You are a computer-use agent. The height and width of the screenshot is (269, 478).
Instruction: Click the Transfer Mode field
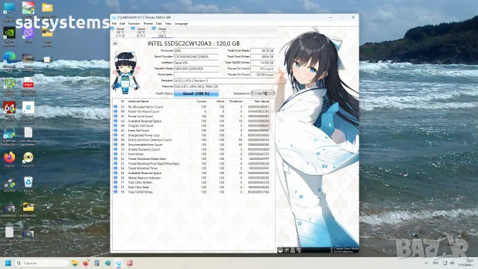[196, 69]
